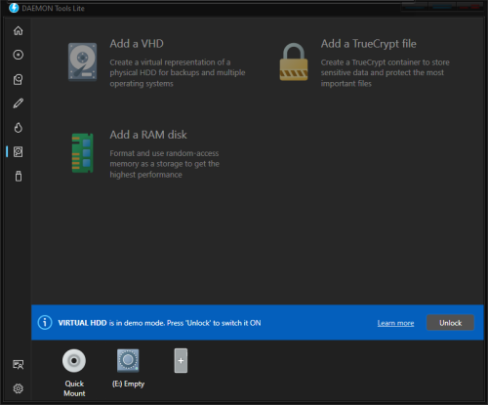
Task: Open the flame Disc Burn section
Action: (19, 128)
